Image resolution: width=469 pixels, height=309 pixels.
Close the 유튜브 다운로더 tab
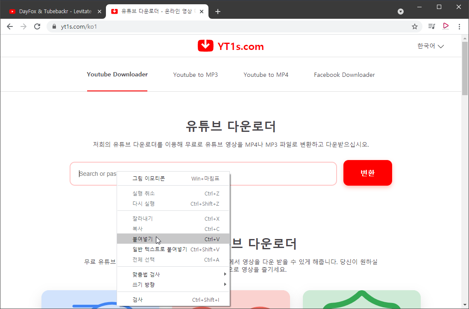[x=202, y=12]
